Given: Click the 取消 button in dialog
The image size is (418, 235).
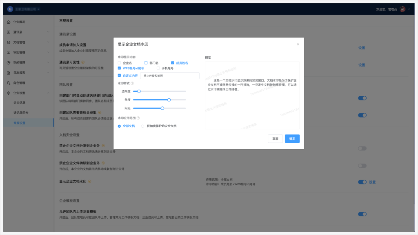Looking at the screenshot, I should 275,139.
